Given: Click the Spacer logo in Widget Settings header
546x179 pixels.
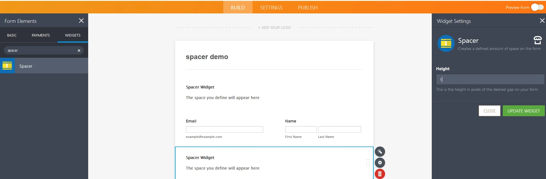Looking at the screenshot, I should (446, 43).
